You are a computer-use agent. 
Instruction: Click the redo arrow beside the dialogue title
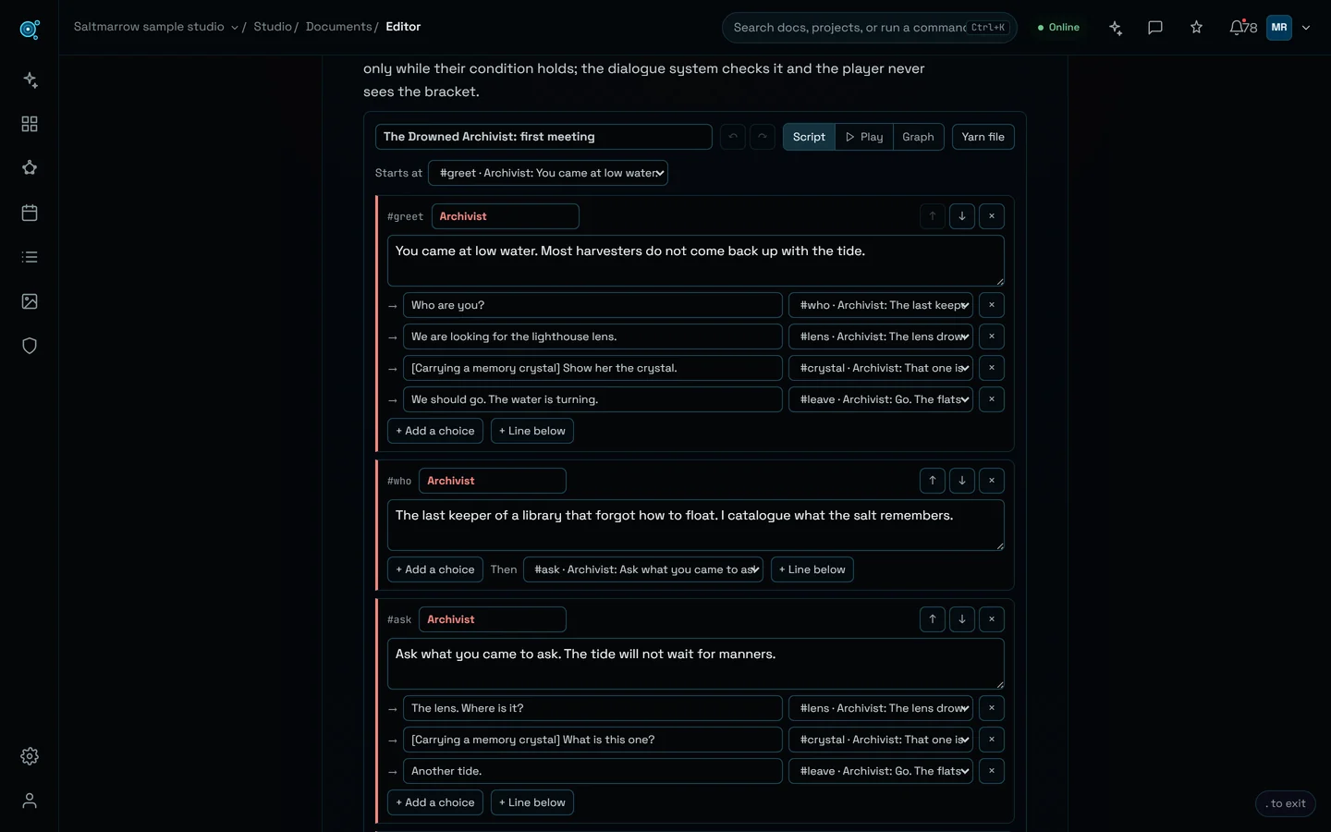point(763,137)
